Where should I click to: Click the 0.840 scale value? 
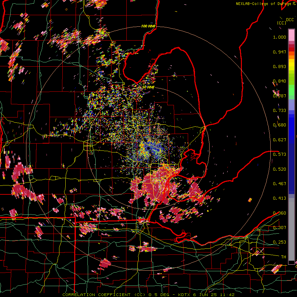pyautogui.click(x=280, y=81)
